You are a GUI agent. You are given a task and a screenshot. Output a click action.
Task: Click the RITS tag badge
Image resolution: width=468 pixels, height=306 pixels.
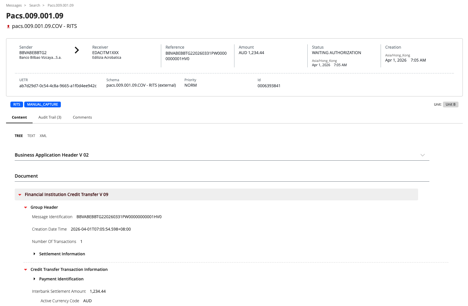[17, 104]
